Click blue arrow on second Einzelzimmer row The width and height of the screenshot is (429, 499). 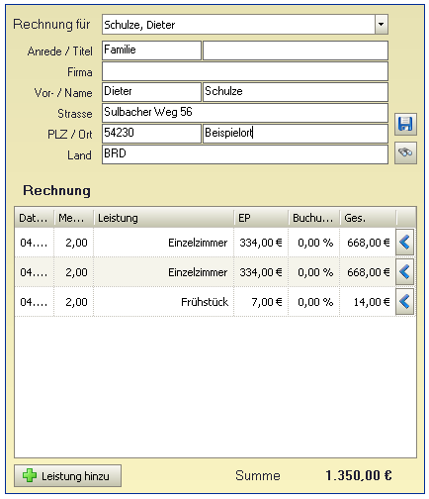(x=404, y=272)
